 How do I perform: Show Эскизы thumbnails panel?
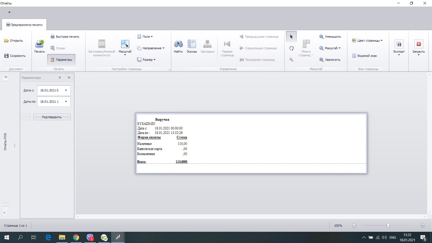point(192,47)
